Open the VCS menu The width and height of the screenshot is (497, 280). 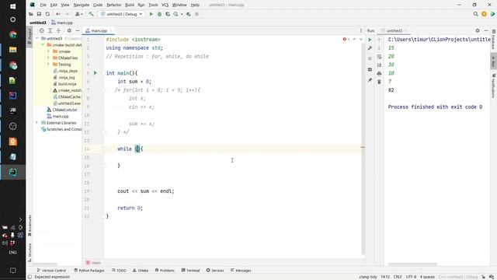pyautogui.click(x=165, y=5)
